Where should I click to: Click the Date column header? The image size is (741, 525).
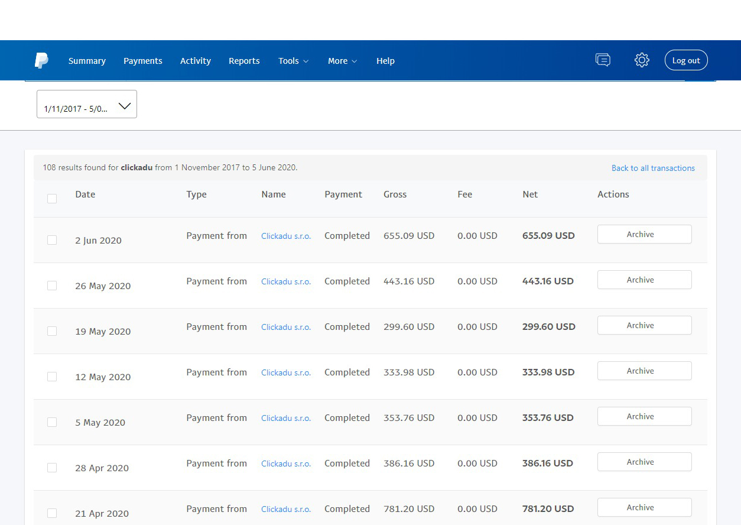[85, 195]
